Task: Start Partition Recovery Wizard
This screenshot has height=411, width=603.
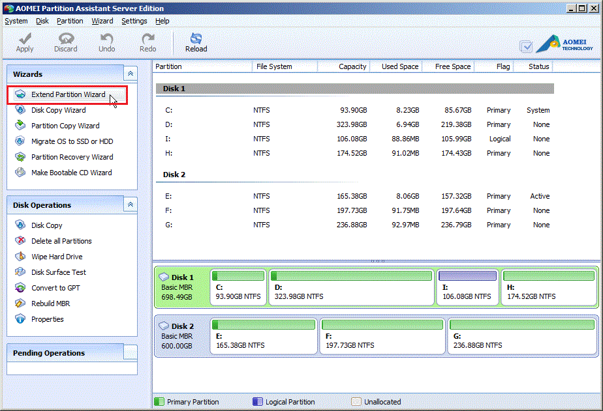Action: point(72,157)
